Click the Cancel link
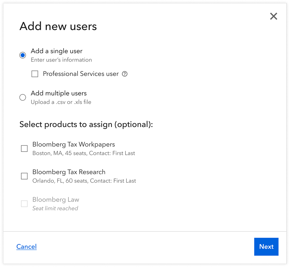The image size is (290, 267). (x=26, y=247)
